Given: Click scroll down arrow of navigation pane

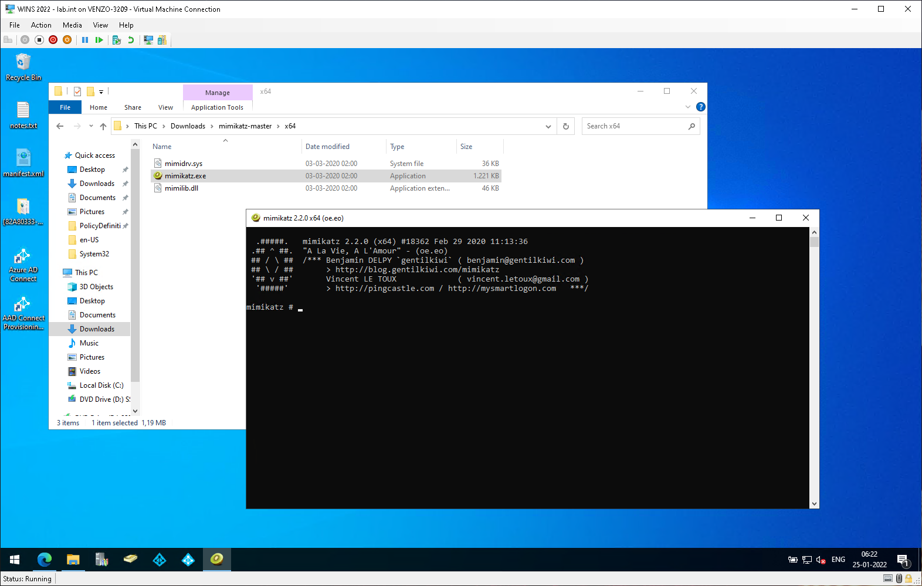Looking at the screenshot, I should pos(135,411).
